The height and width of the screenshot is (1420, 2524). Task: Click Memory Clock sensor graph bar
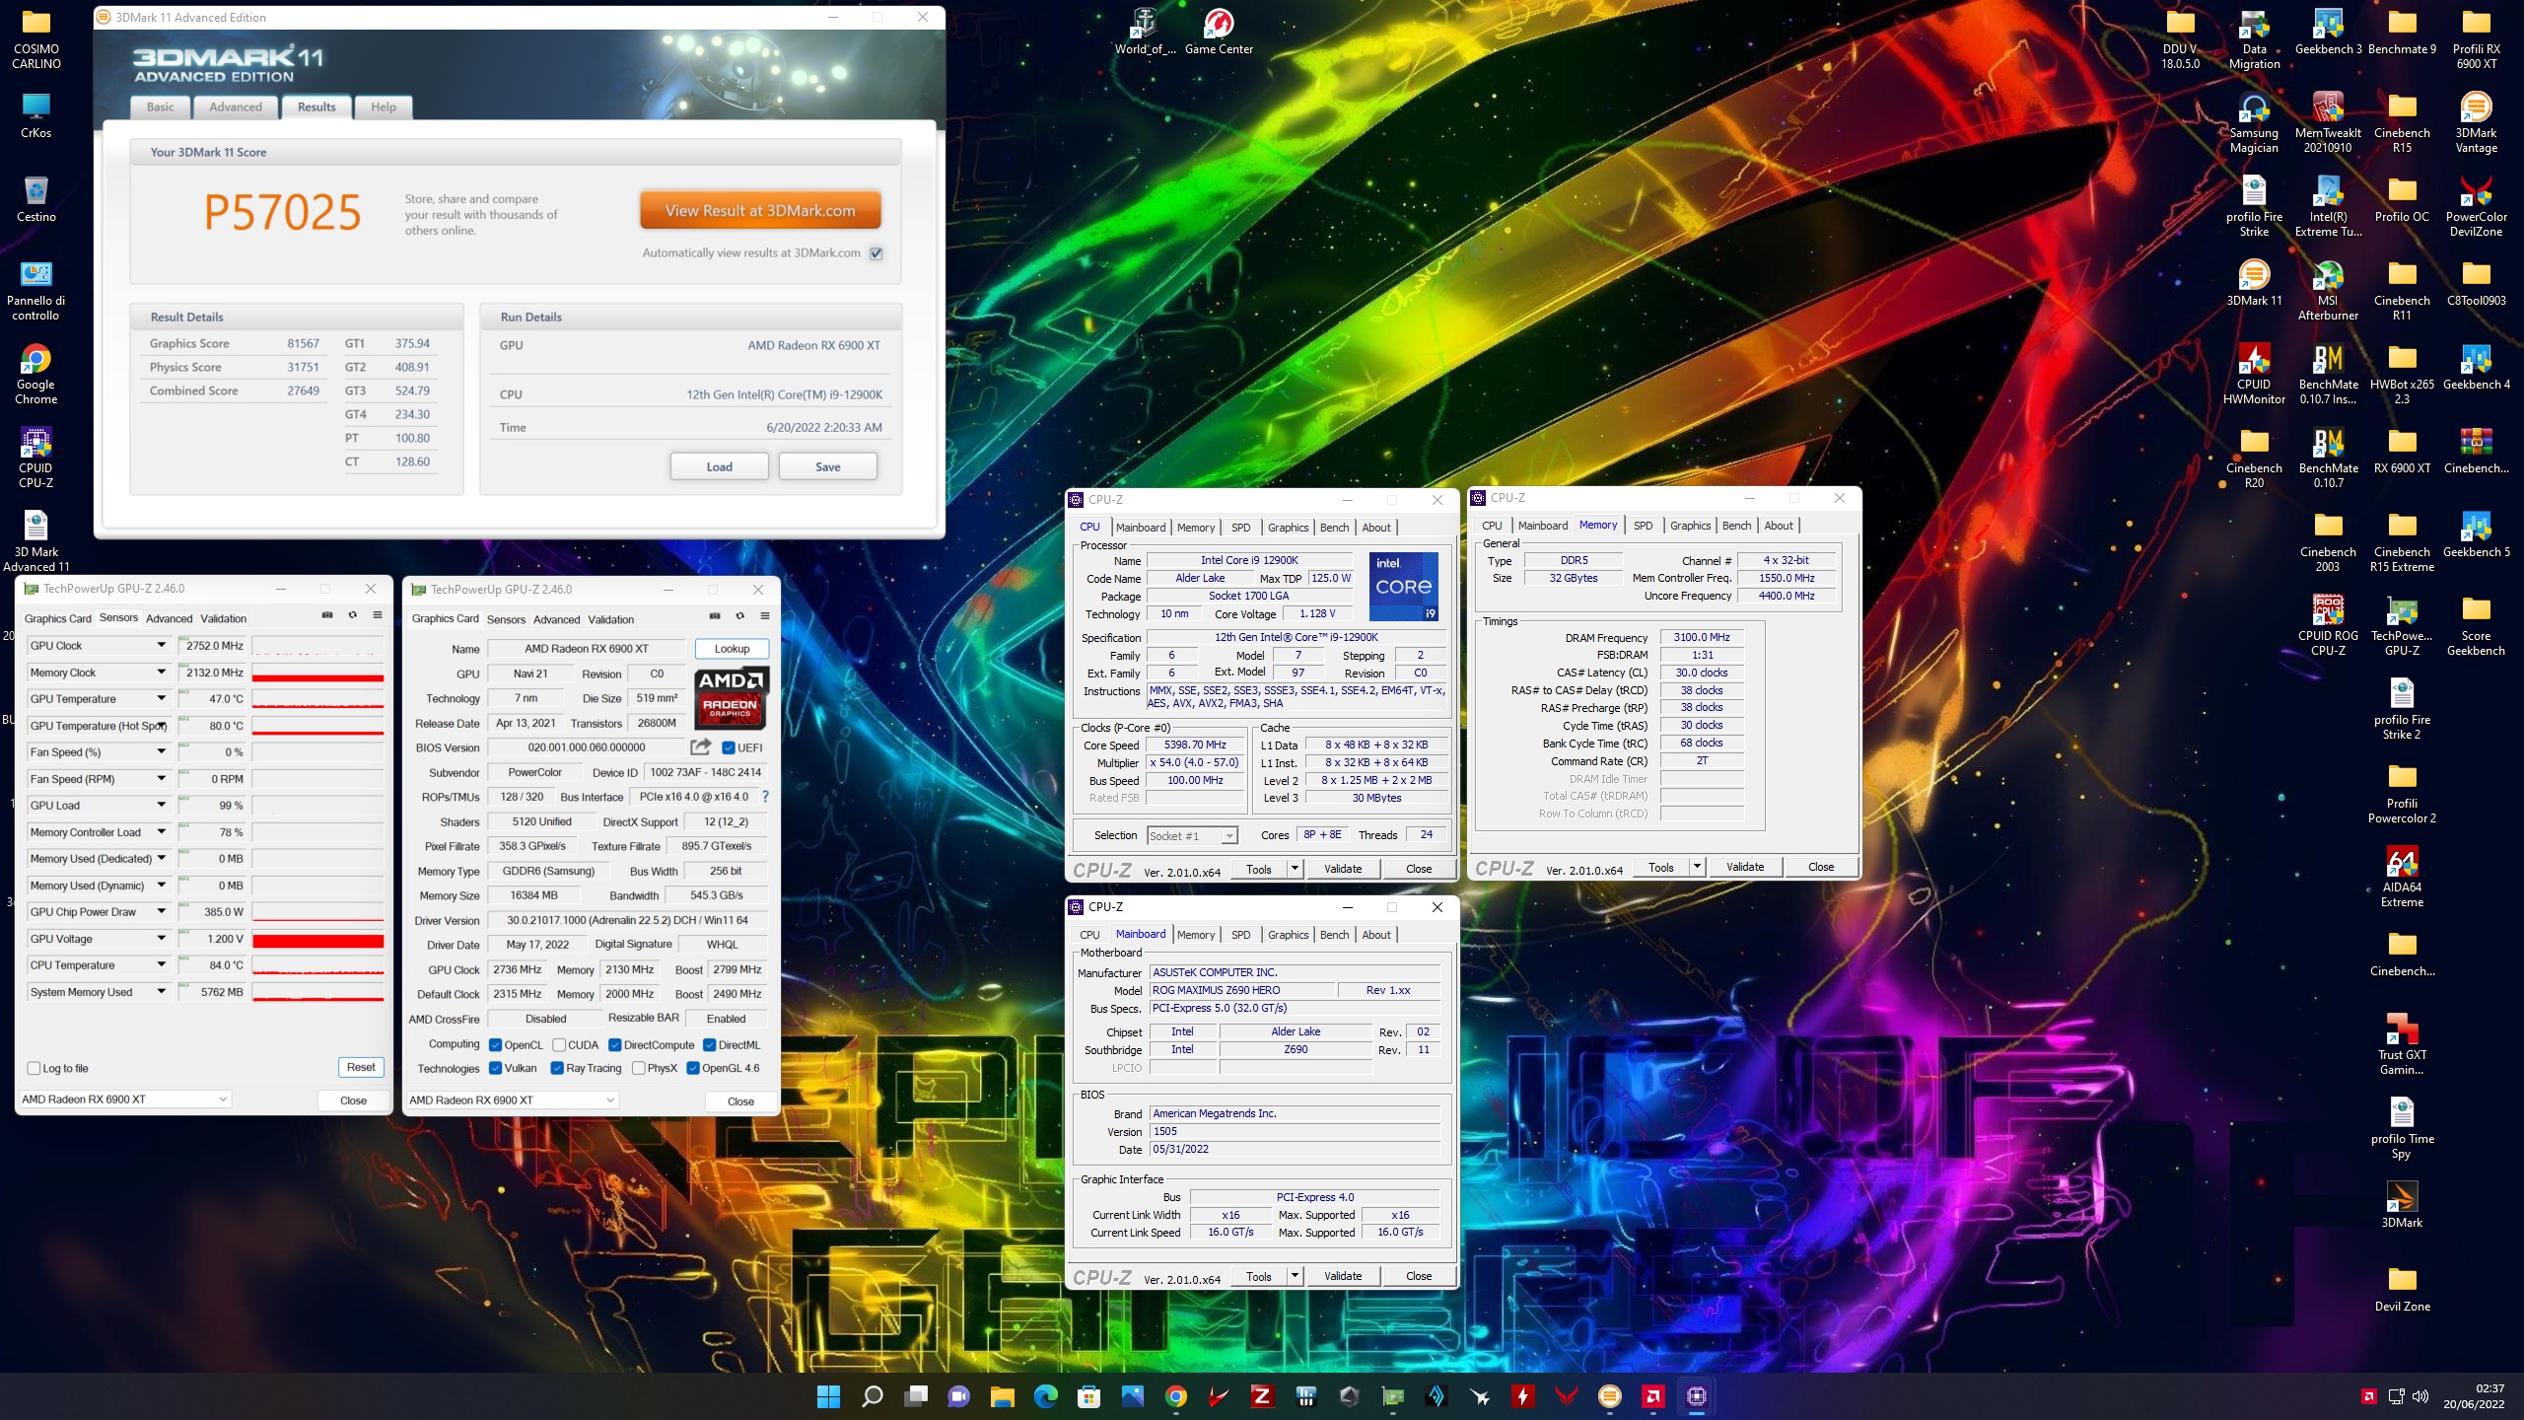[317, 673]
